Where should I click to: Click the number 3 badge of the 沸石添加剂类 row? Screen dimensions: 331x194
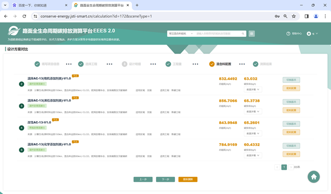click(x=22, y=106)
